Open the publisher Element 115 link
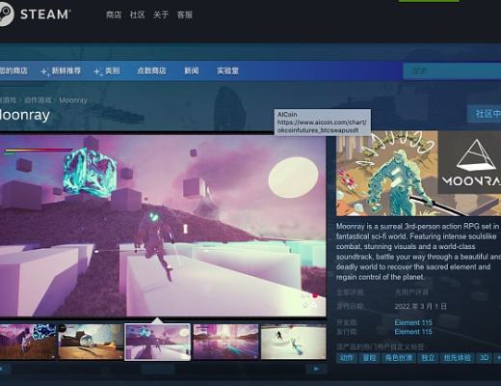 click(413, 332)
